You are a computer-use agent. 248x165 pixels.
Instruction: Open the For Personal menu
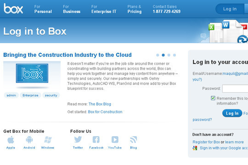43,9
